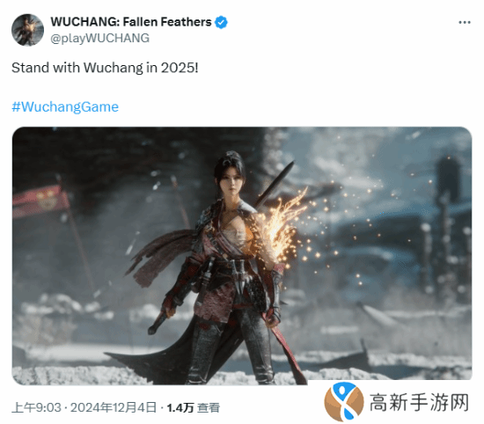Click the warrior woman's face in image
The width and height of the screenshot is (484, 424).
pos(231,181)
